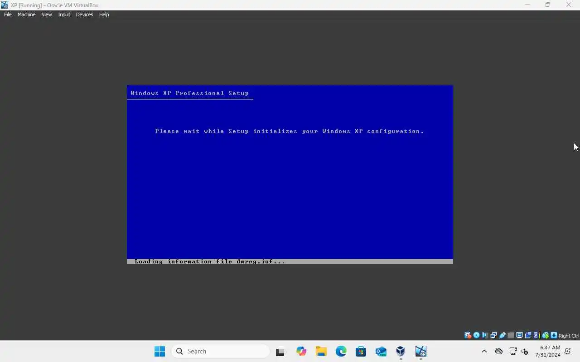This screenshot has width=580, height=362.
Task: Click the muted volume tray icon
Action: click(x=525, y=351)
